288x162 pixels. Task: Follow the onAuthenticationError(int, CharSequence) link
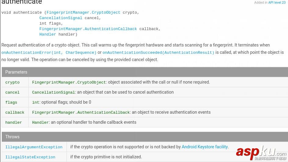coord(49,53)
